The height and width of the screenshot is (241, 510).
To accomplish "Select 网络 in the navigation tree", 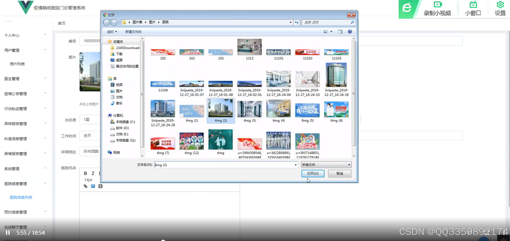I will coord(114,153).
